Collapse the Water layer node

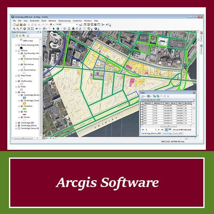16,87
